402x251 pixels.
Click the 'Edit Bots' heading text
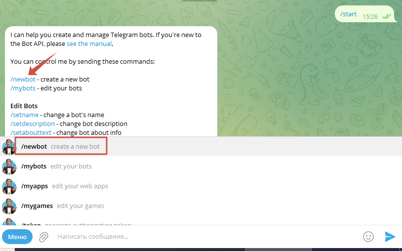click(x=24, y=106)
